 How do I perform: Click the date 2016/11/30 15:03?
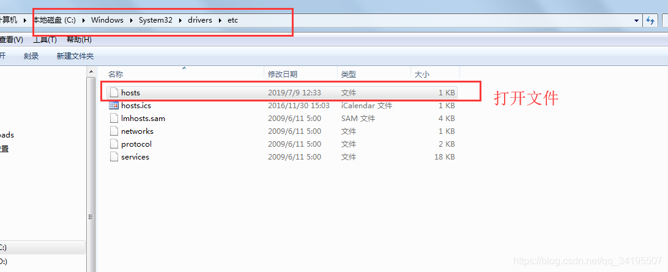point(299,105)
